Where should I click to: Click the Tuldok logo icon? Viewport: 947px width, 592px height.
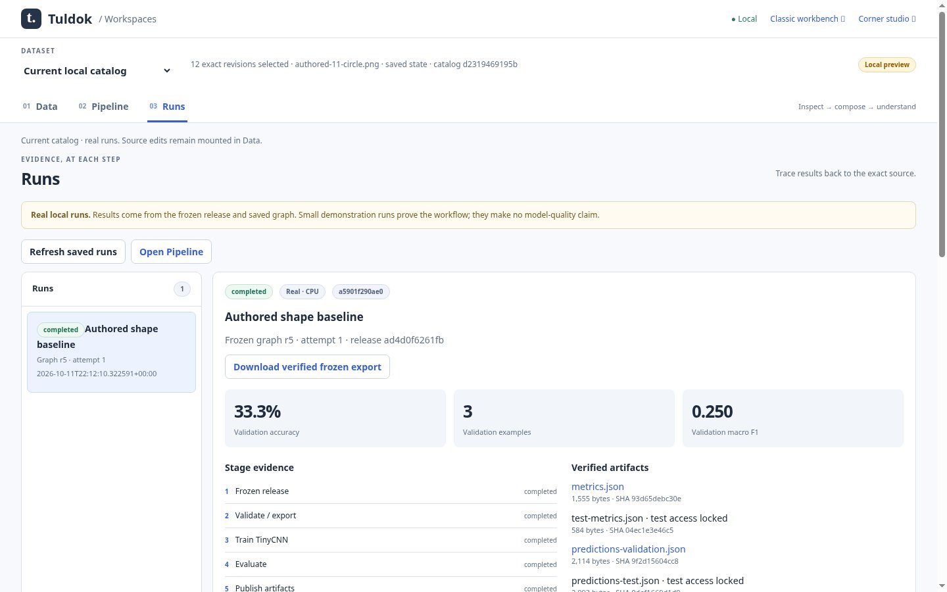[31, 18]
